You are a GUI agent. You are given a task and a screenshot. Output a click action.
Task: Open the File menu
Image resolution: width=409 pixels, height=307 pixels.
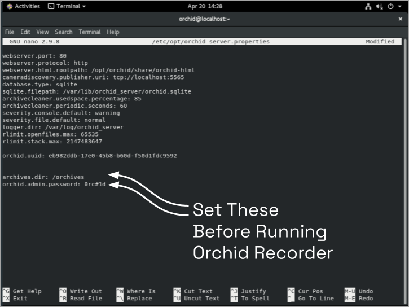coord(10,32)
